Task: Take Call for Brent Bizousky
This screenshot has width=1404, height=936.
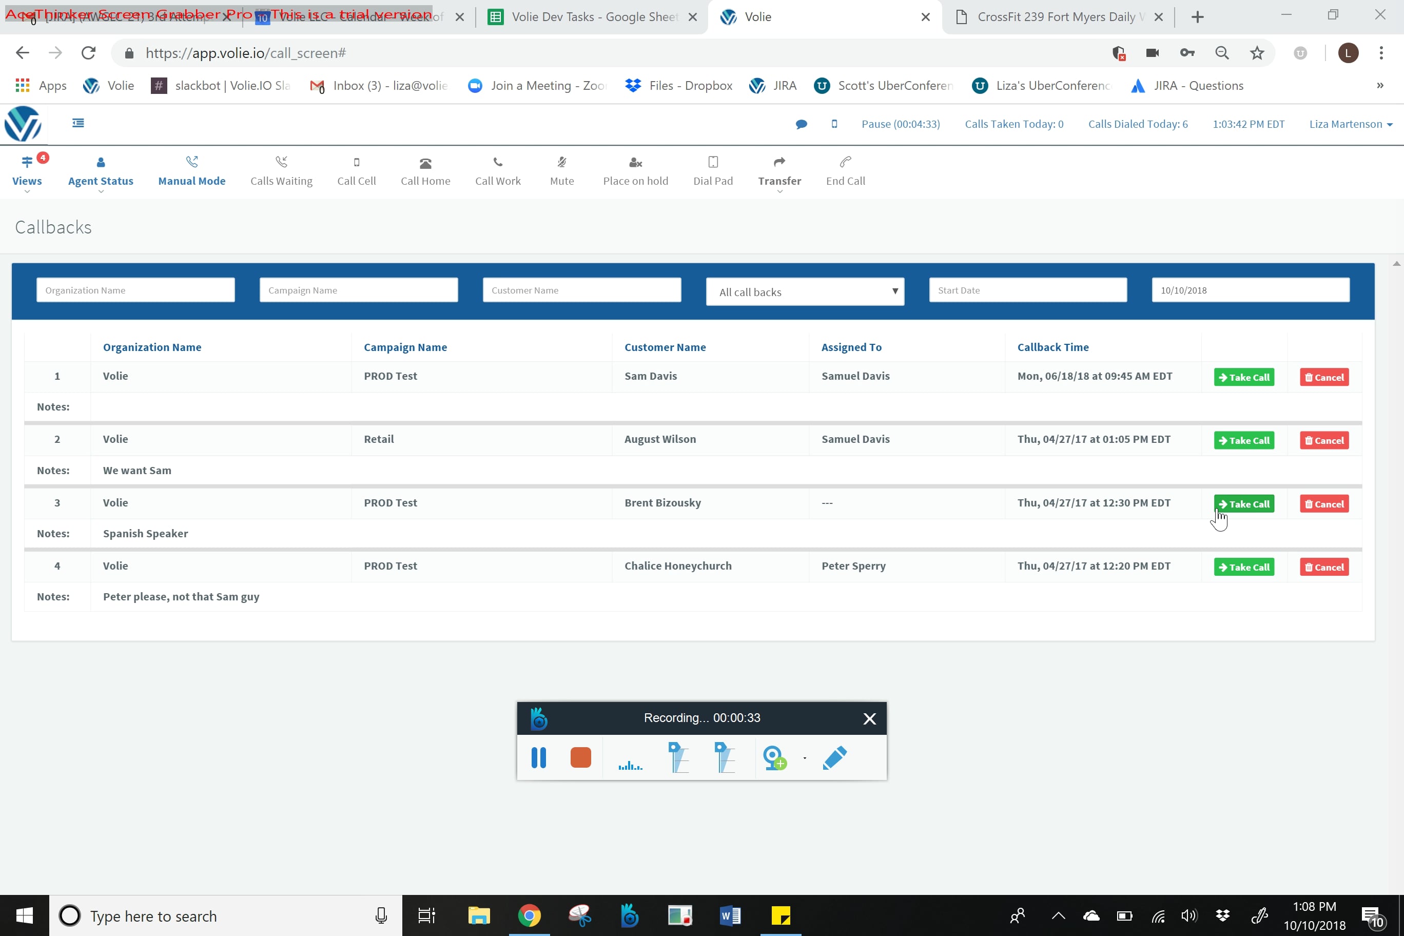Action: [x=1244, y=504]
